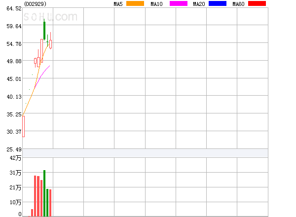Click the 54.76 price axis label
The image size is (296, 217).
click(x=14, y=44)
